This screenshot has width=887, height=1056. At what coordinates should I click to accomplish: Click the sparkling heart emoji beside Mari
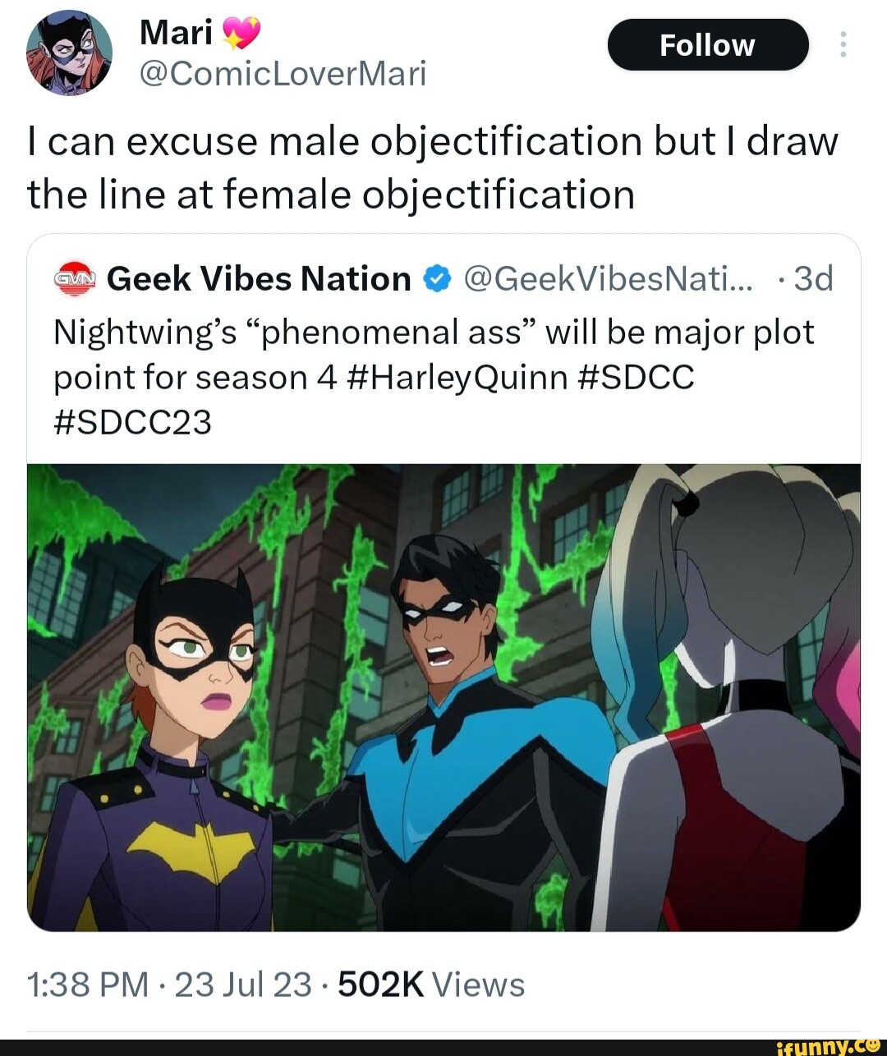point(241,34)
